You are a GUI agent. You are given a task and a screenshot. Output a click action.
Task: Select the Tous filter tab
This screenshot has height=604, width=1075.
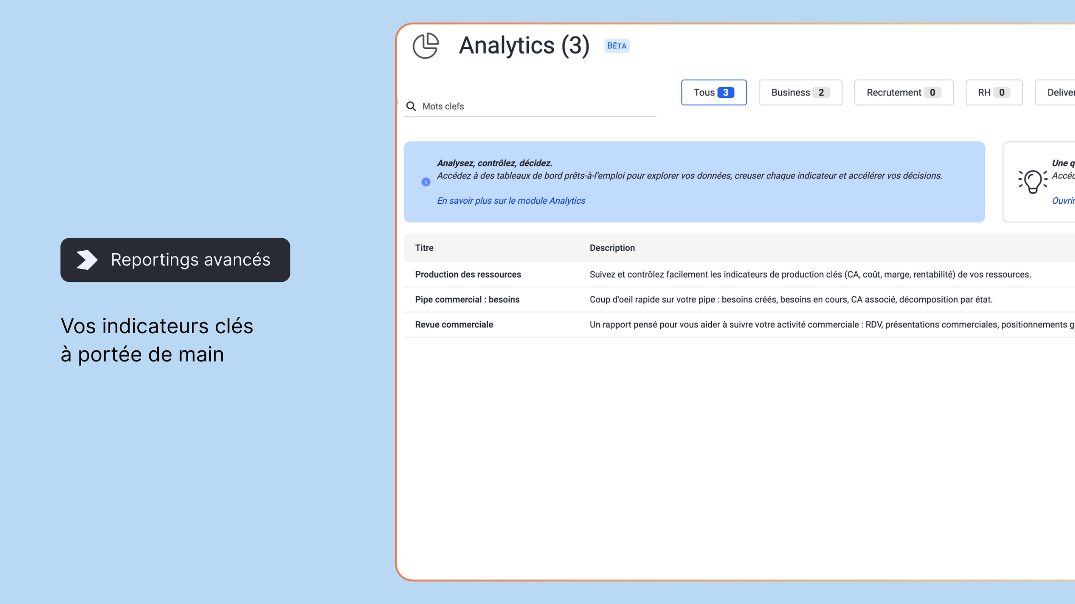pos(714,93)
